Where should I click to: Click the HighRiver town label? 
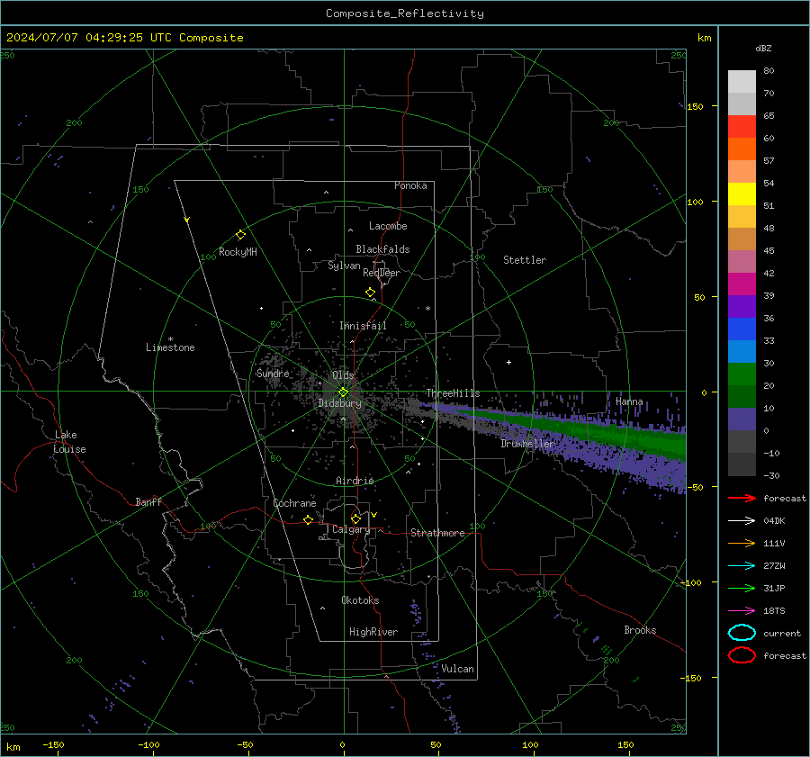click(x=373, y=632)
